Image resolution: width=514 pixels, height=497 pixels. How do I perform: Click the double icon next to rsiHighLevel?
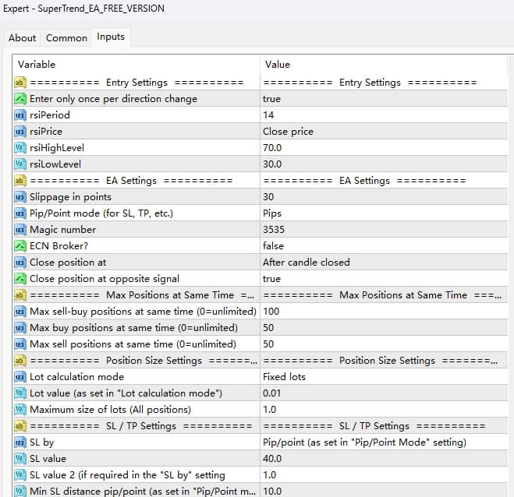(x=20, y=148)
